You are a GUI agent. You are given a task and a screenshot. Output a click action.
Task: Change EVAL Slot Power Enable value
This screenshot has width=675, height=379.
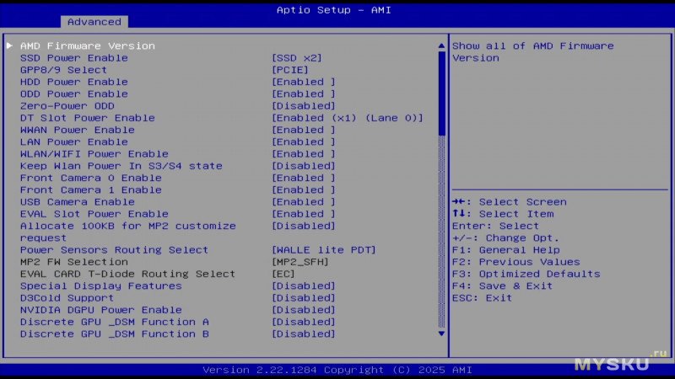coord(304,215)
